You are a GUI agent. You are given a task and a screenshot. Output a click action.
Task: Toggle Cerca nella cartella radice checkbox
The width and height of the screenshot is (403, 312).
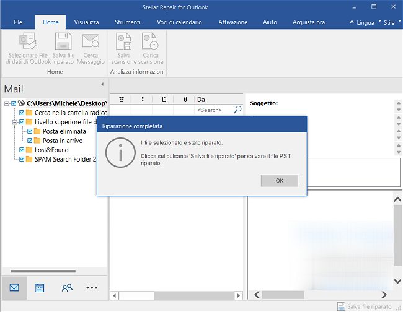pyautogui.click(x=22, y=113)
